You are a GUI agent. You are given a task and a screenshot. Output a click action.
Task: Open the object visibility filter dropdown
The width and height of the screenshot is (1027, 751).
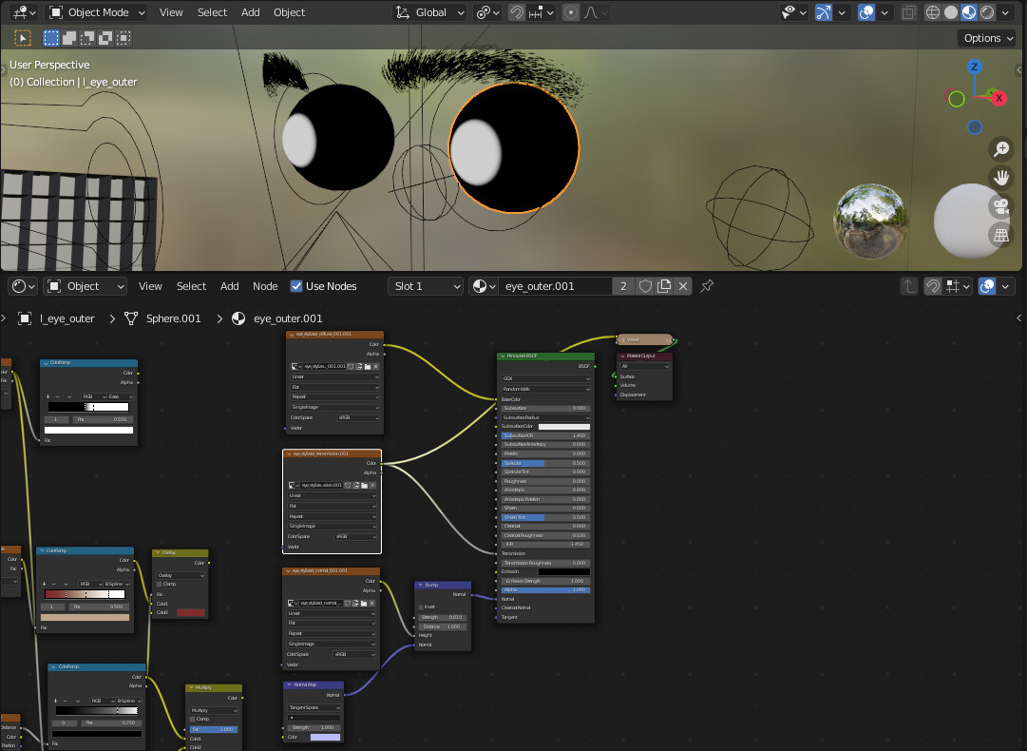[x=794, y=12]
